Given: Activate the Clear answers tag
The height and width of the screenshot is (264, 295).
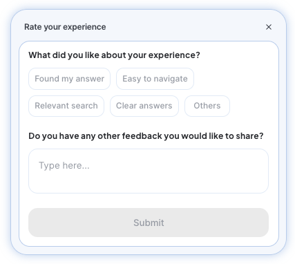Looking at the screenshot, I should [x=144, y=106].
